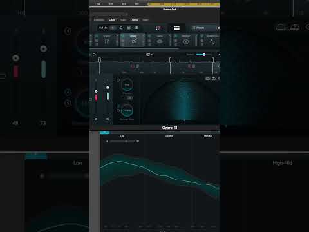Collapse the panel with the arrow right of Presets

pyautogui.click(x=218, y=28)
